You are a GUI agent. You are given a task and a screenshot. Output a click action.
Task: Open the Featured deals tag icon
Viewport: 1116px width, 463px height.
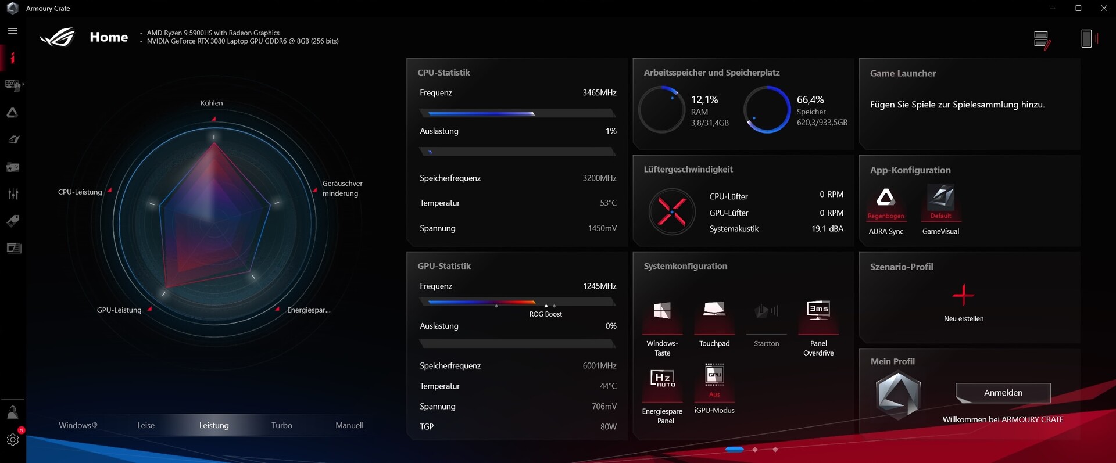click(13, 221)
